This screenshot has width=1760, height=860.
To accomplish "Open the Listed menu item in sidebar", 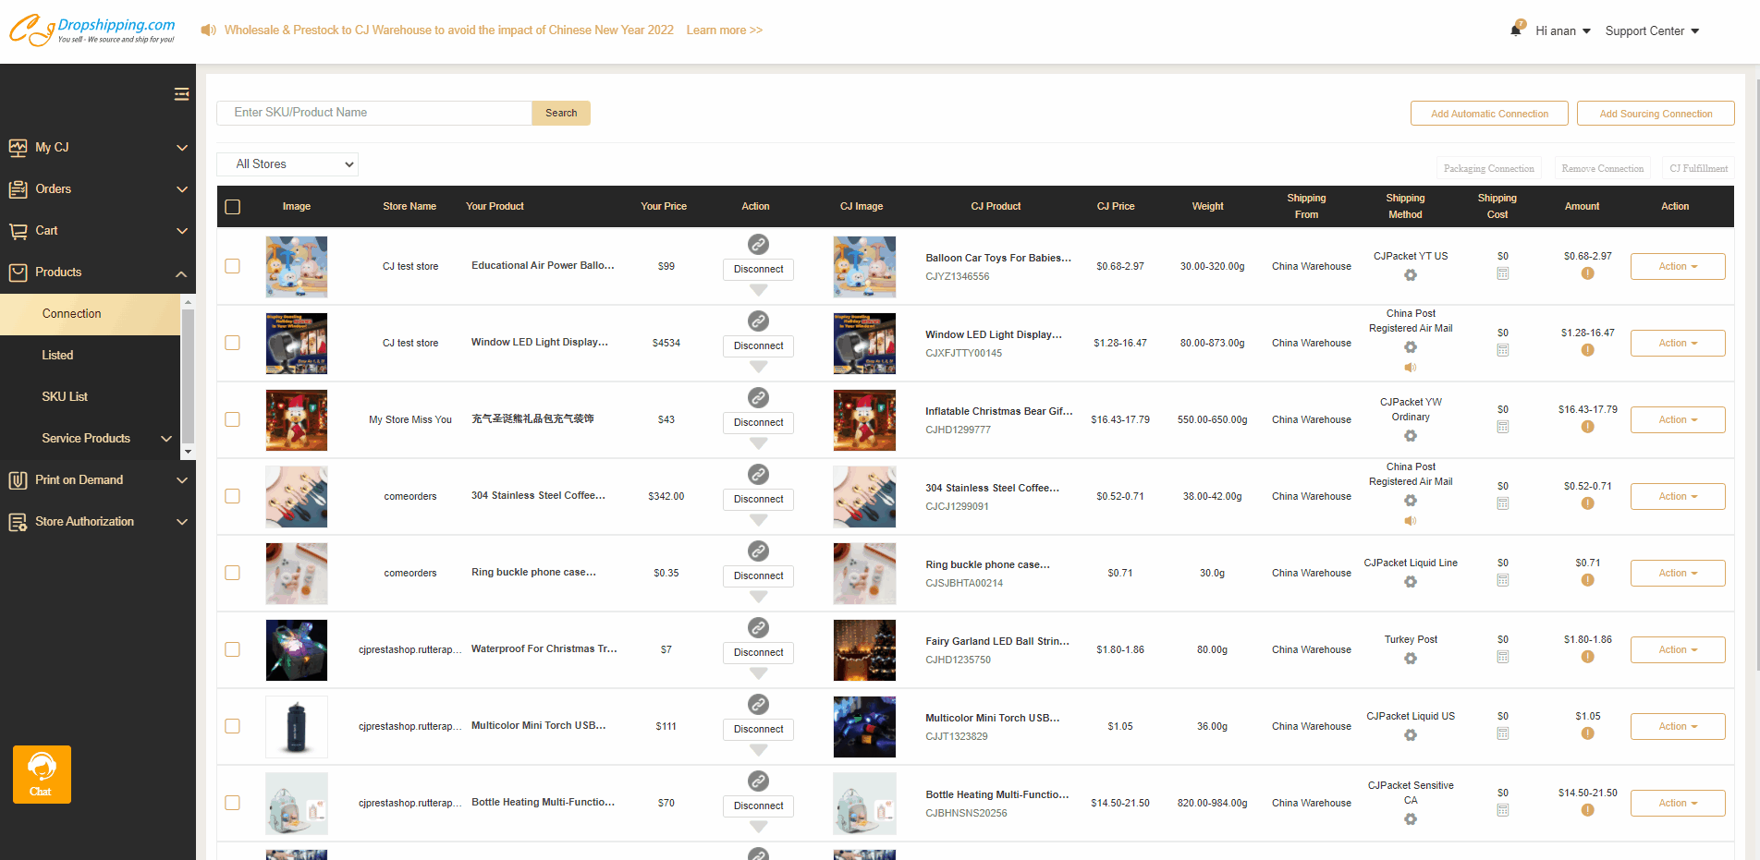I will 57,356.
